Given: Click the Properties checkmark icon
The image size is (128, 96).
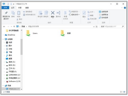Looking at the screenshot, I should 84,13.
